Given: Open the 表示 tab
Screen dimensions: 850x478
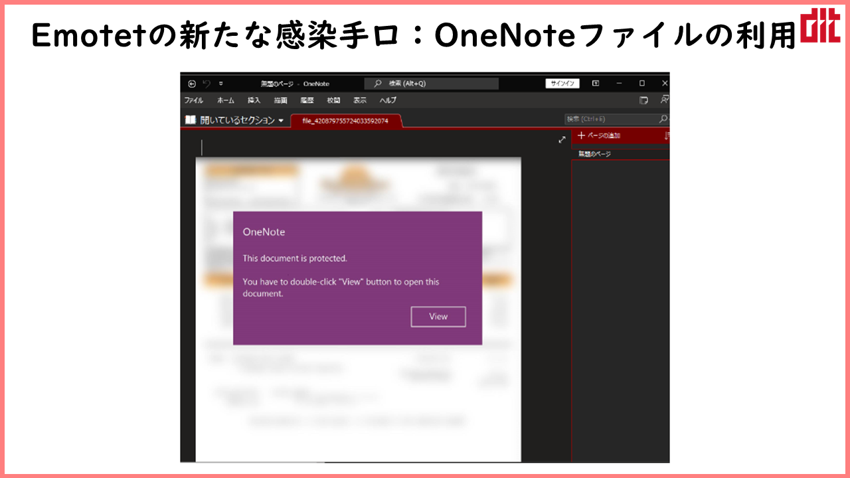Looking at the screenshot, I should 360,100.
